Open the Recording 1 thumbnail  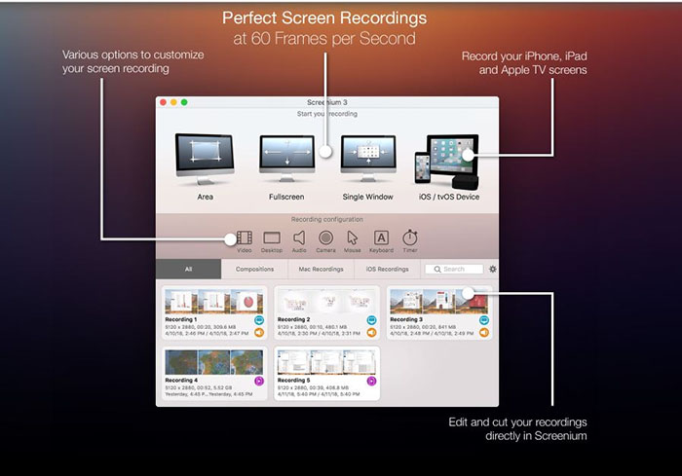pyautogui.click(x=214, y=301)
